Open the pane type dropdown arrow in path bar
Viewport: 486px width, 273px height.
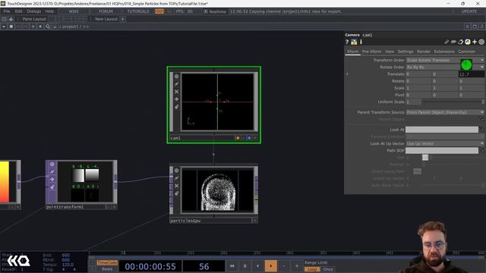point(4,27)
